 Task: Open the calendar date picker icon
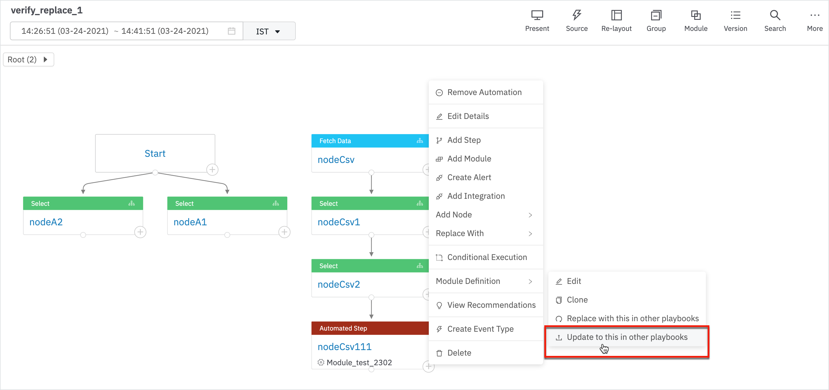coord(231,31)
